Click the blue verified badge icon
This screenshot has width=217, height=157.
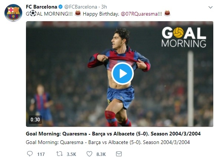[60, 7]
